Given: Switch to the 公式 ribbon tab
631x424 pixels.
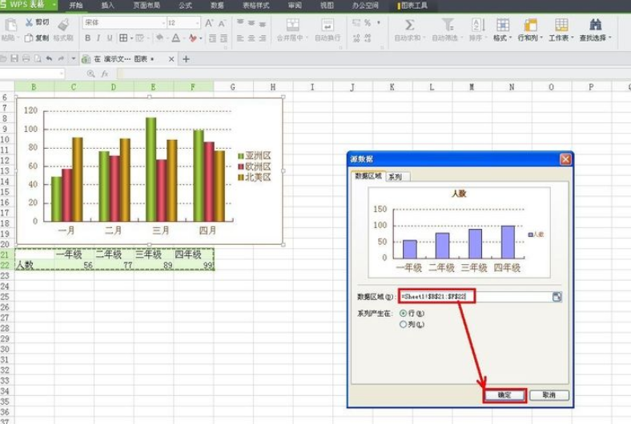Looking at the screenshot, I should [x=185, y=6].
